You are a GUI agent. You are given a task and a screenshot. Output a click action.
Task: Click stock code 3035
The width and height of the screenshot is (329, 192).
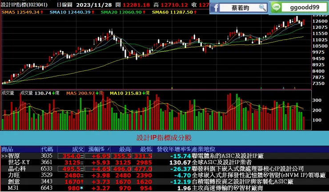[46, 156]
